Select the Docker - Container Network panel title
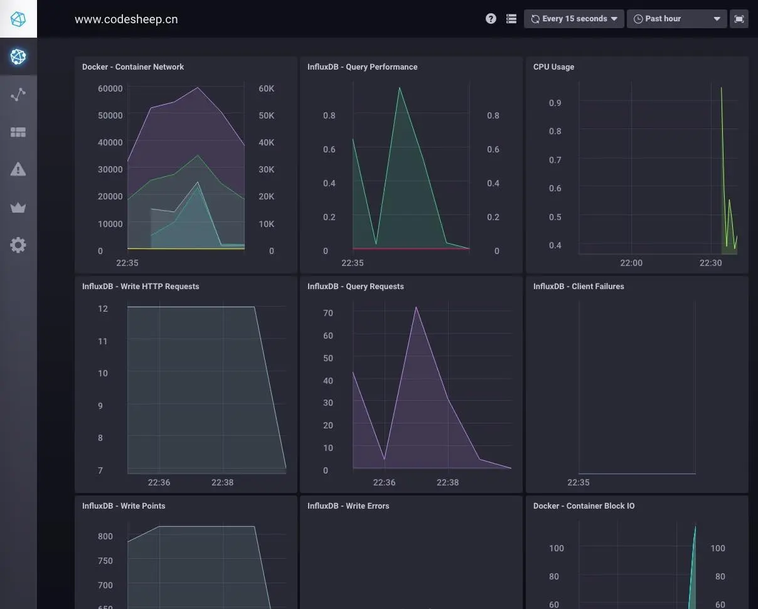 point(133,66)
